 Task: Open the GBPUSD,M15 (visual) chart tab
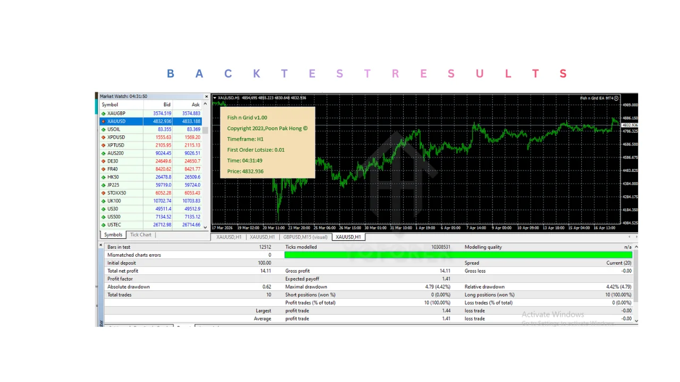tap(305, 237)
